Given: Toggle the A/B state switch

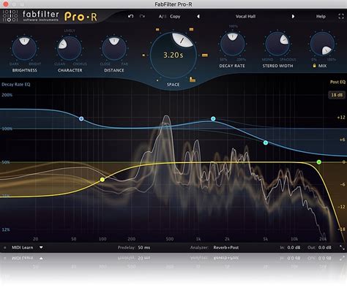Looking at the screenshot, I should [162, 16].
